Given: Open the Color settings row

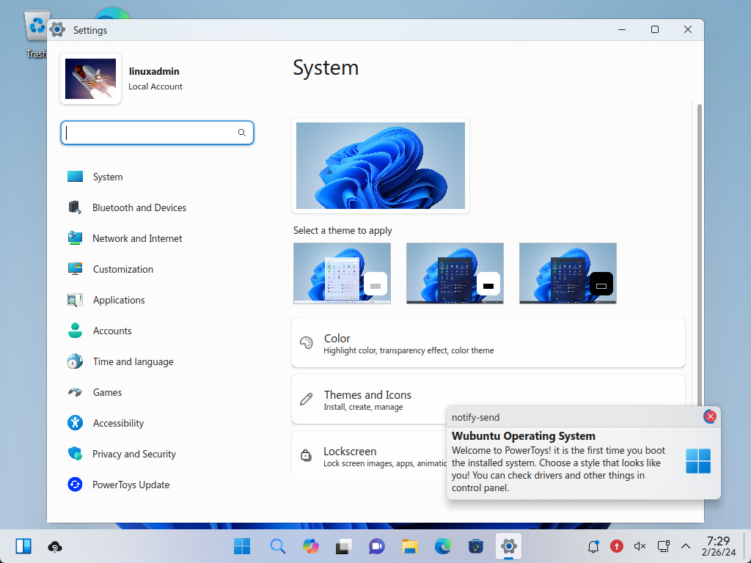Looking at the screenshot, I should [488, 343].
